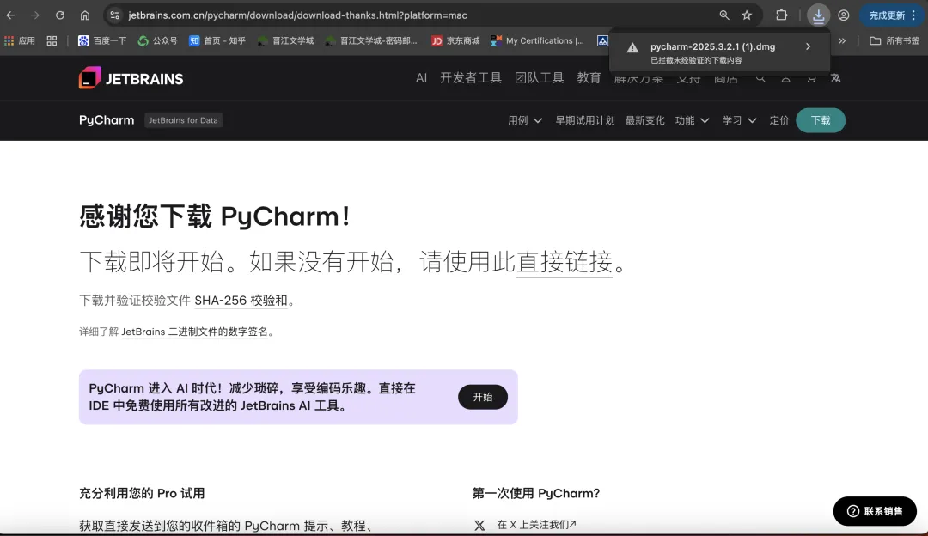Expand the 学习 dropdown
This screenshot has width=928, height=536.
tap(739, 121)
